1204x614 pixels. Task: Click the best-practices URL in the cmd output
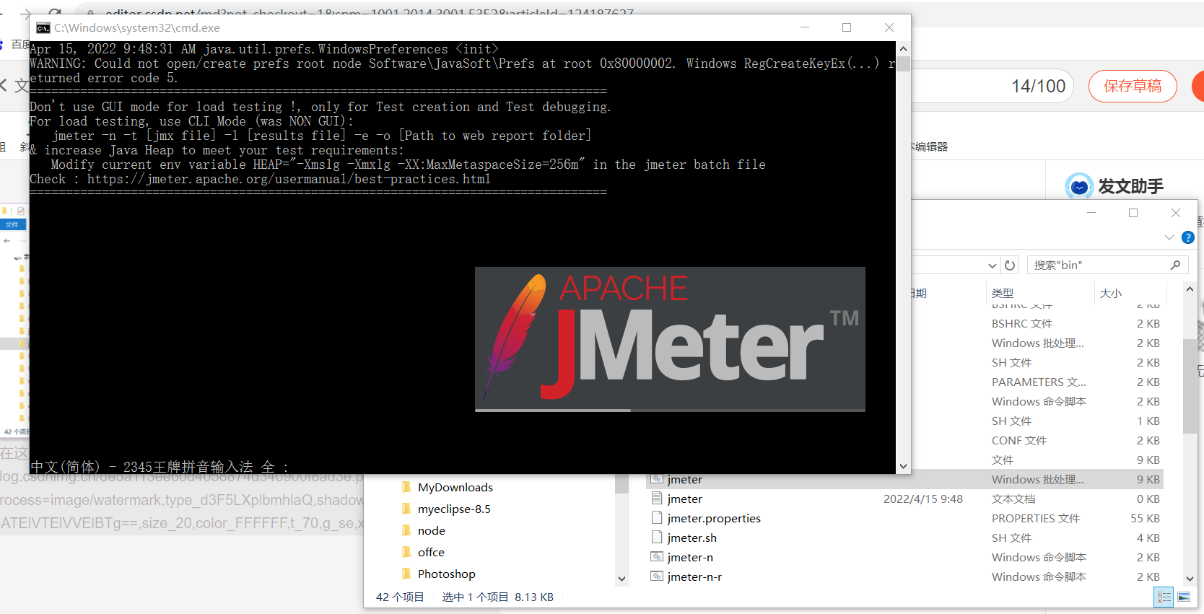pyautogui.click(x=289, y=179)
